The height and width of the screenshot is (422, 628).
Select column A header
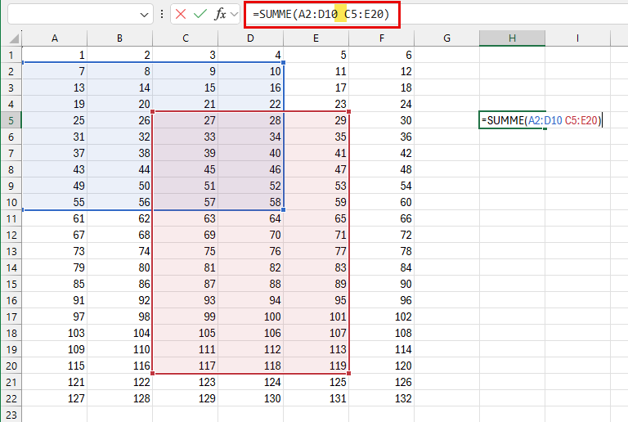54,38
